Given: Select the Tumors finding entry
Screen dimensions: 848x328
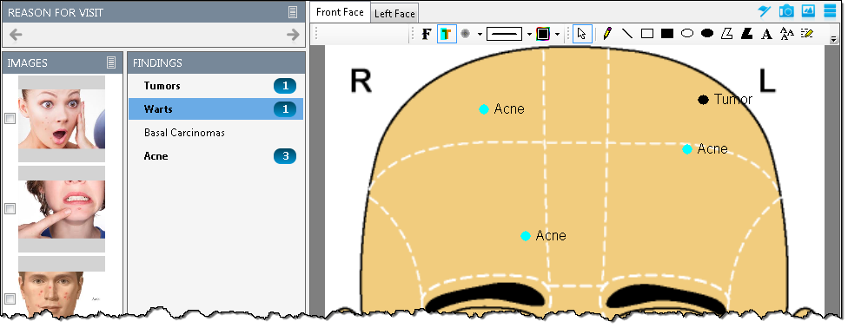Looking at the screenshot, I should (215, 85).
